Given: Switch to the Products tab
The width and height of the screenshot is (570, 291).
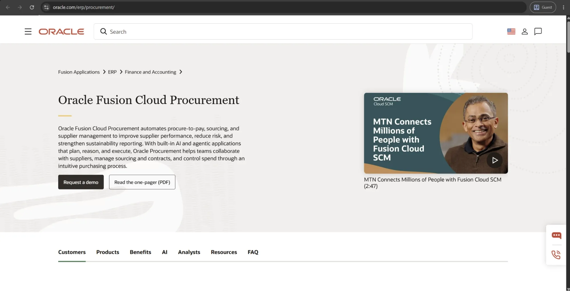Looking at the screenshot, I should click(108, 252).
